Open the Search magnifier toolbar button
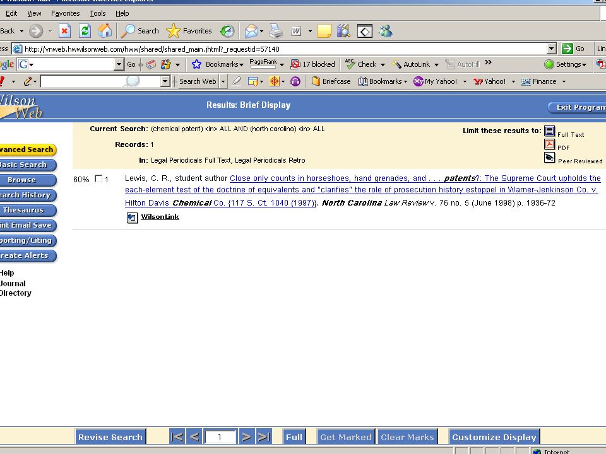The image size is (606, 454). (140, 31)
